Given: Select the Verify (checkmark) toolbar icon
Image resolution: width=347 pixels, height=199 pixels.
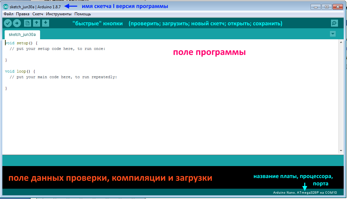Looking at the screenshot, I should pyautogui.click(x=8, y=23).
